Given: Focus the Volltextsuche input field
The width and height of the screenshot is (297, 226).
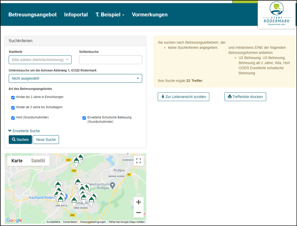Looking at the screenshot, I should (111, 60).
